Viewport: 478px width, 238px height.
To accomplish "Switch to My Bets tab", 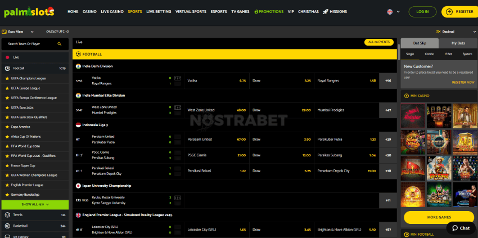I will 458,43.
